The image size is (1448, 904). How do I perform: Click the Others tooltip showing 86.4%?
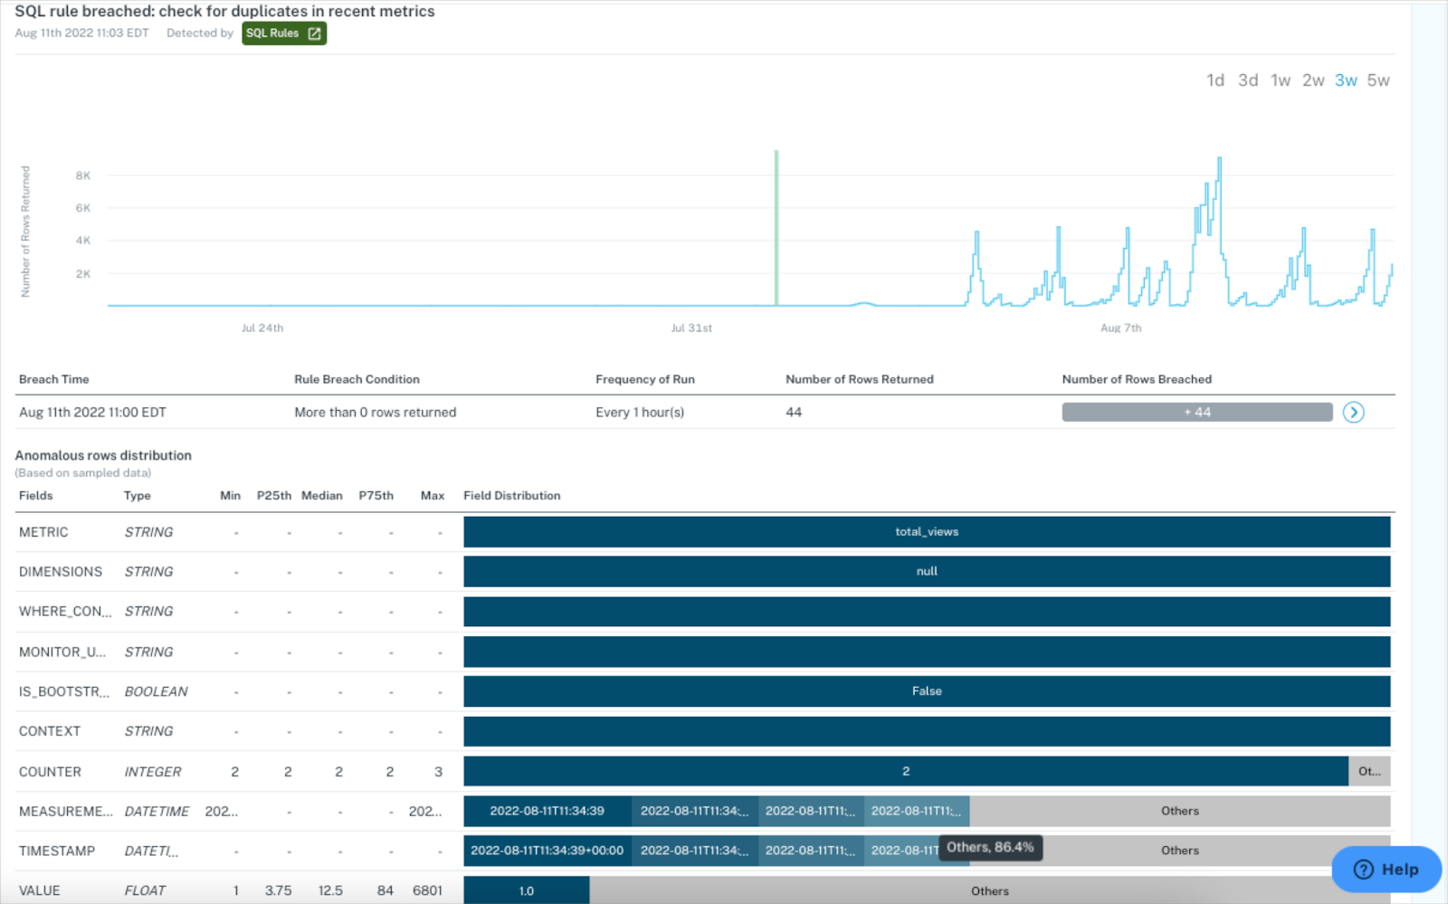pyautogui.click(x=992, y=848)
